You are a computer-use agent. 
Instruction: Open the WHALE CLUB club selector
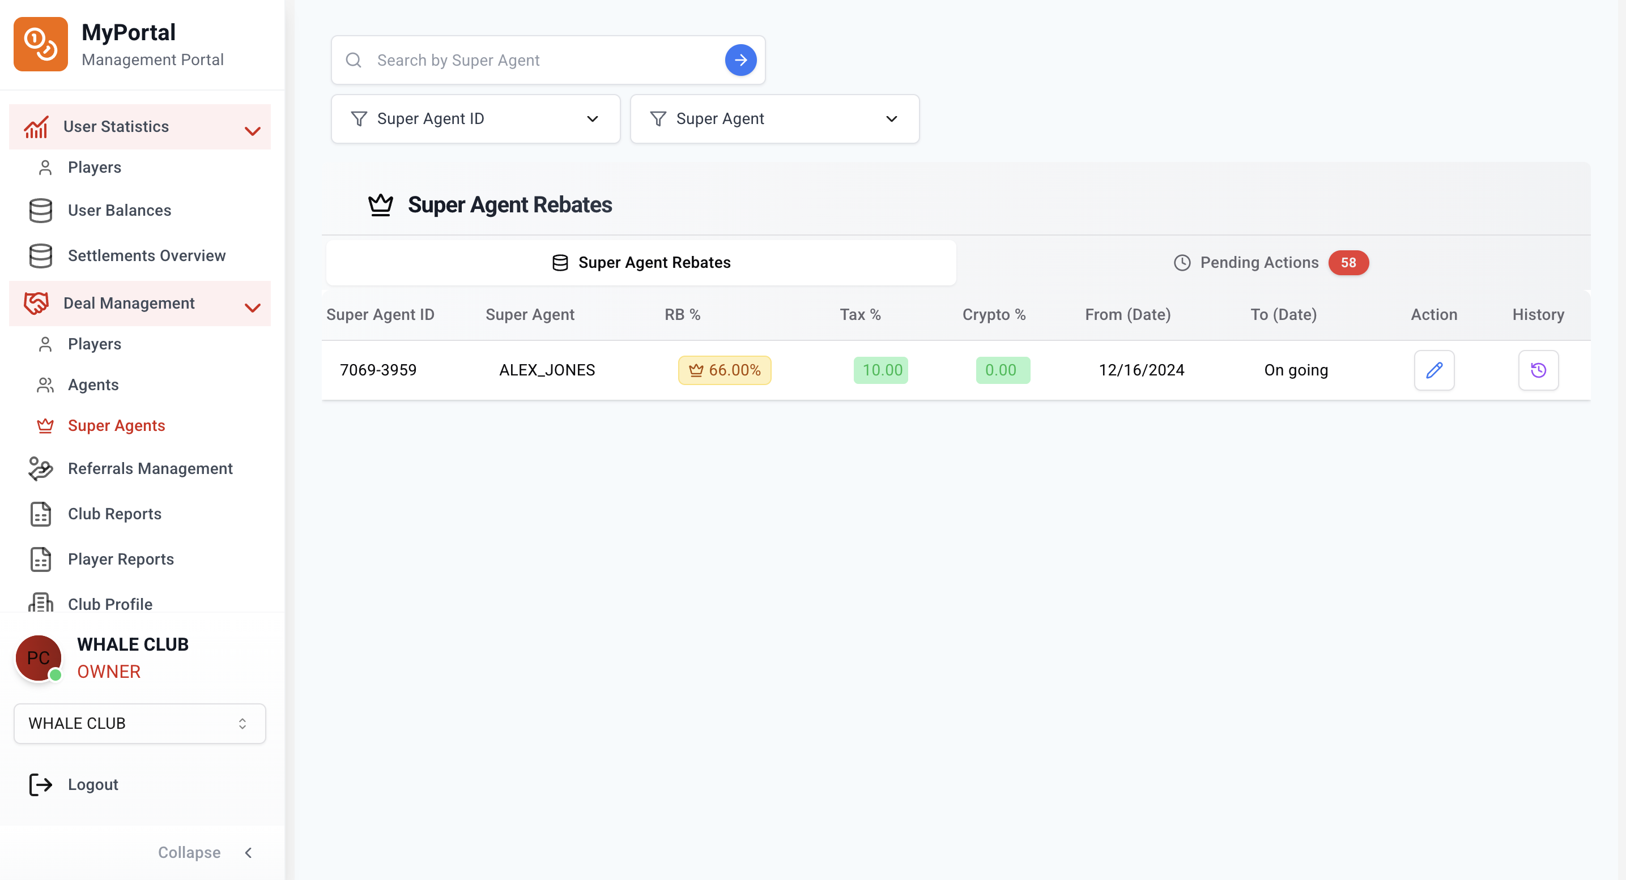pos(139,723)
